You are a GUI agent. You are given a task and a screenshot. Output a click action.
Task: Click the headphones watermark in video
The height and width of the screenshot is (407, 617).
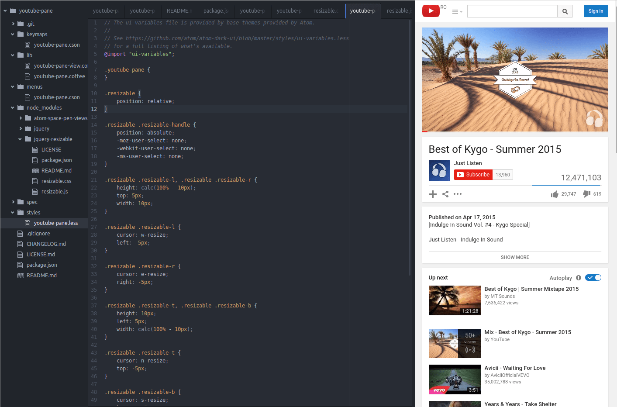click(594, 118)
